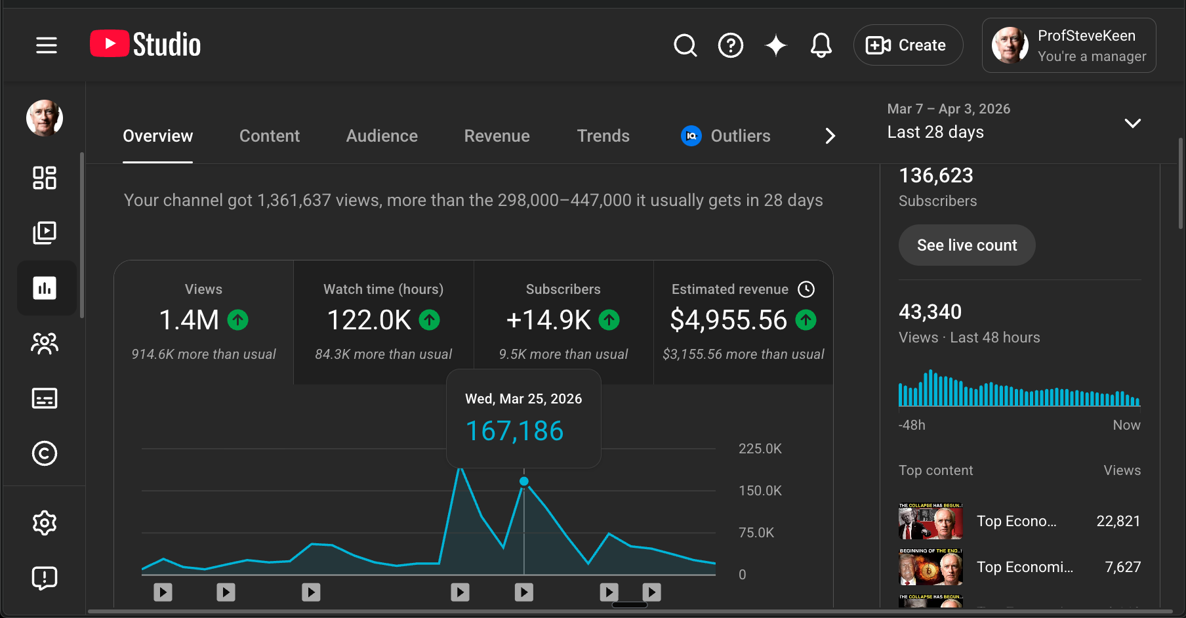
Task: Open the "Top Econo..." video title
Action: click(x=1017, y=522)
